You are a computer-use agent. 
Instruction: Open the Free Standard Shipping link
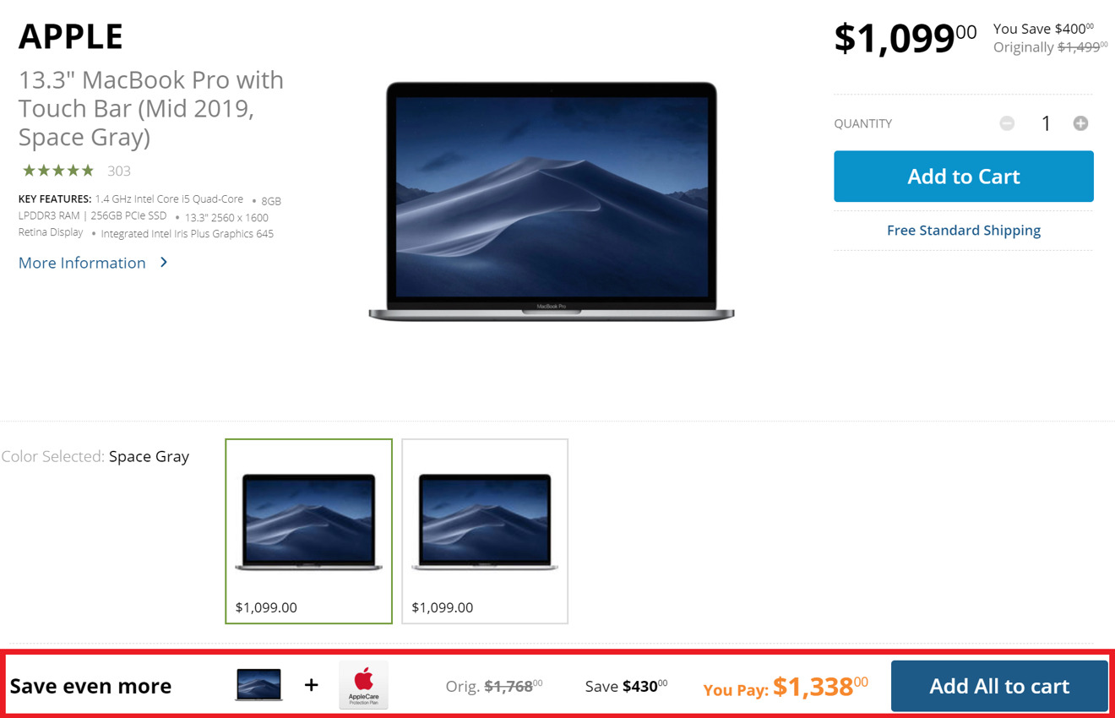(x=964, y=230)
